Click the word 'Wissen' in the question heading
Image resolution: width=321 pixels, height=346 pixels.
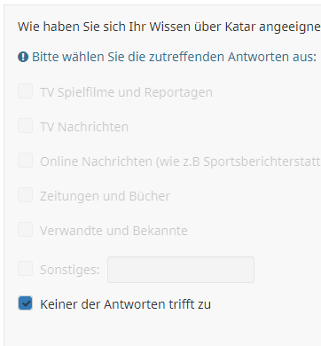(169, 27)
